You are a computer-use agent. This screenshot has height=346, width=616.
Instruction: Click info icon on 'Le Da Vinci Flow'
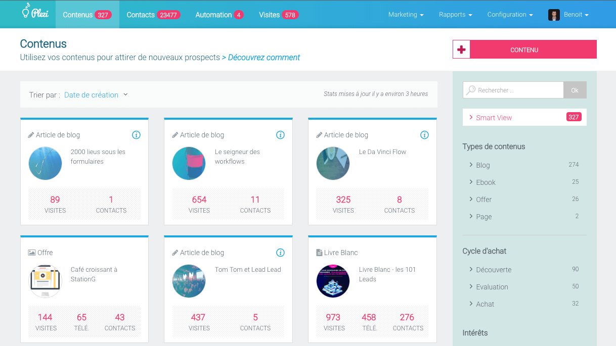coord(424,135)
